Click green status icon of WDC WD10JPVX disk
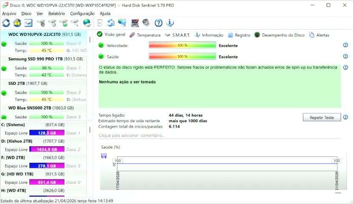The width and height of the screenshot is (353, 204). point(4,44)
